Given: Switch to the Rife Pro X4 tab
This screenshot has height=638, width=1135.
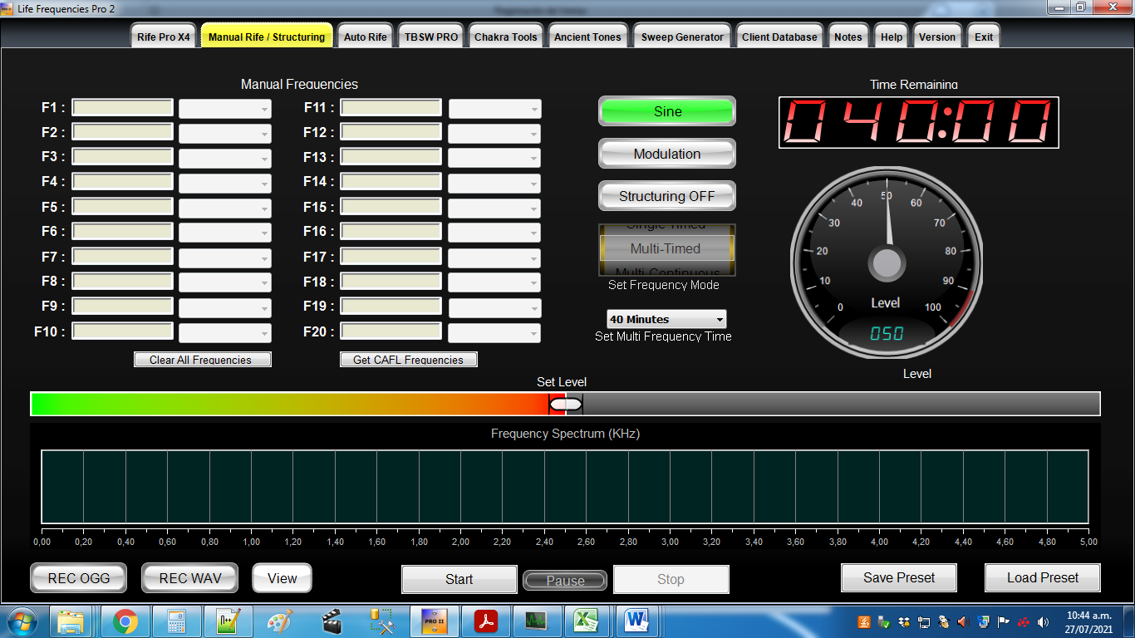Looking at the screenshot, I should coord(164,37).
